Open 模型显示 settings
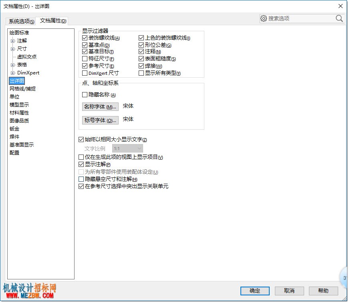Image resolution: width=349 pixels, height=303 pixels. point(19,105)
